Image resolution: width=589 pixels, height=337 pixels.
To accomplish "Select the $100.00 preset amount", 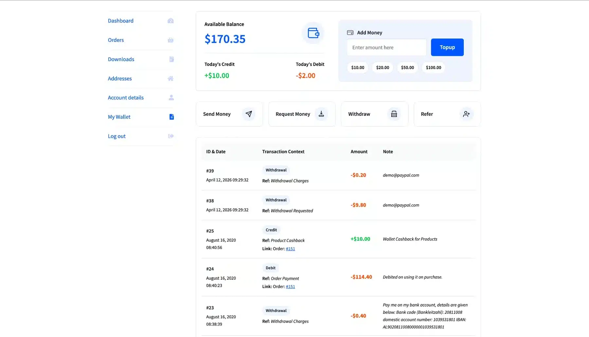I will pyautogui.click(x=433, y=67).
